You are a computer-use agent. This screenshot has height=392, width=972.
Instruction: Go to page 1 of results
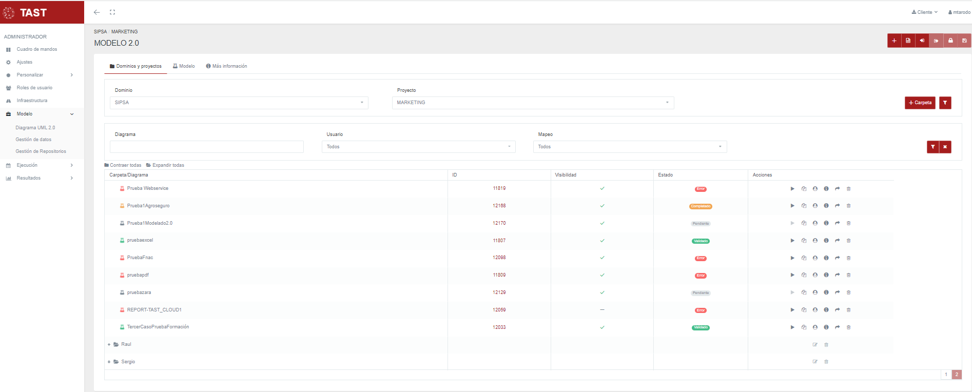[945, 375]
